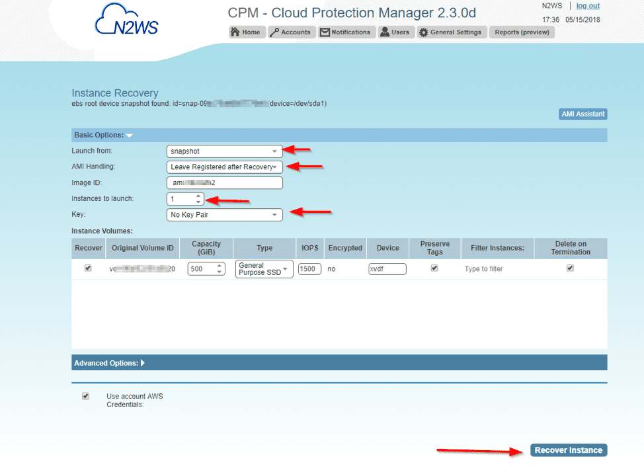Decrease the volume Capacity value

(220, 272)
